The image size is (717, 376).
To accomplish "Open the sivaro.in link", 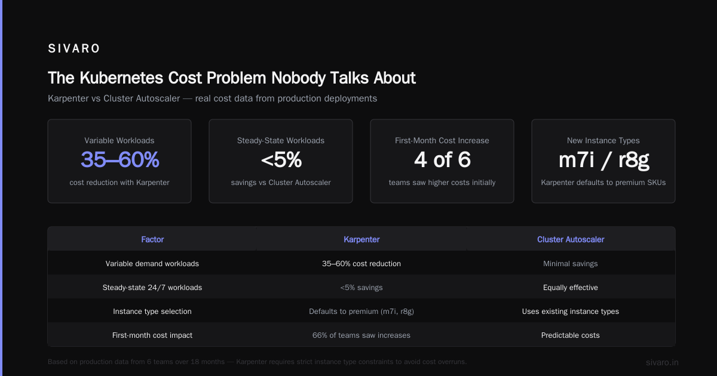I will (662, 362).
